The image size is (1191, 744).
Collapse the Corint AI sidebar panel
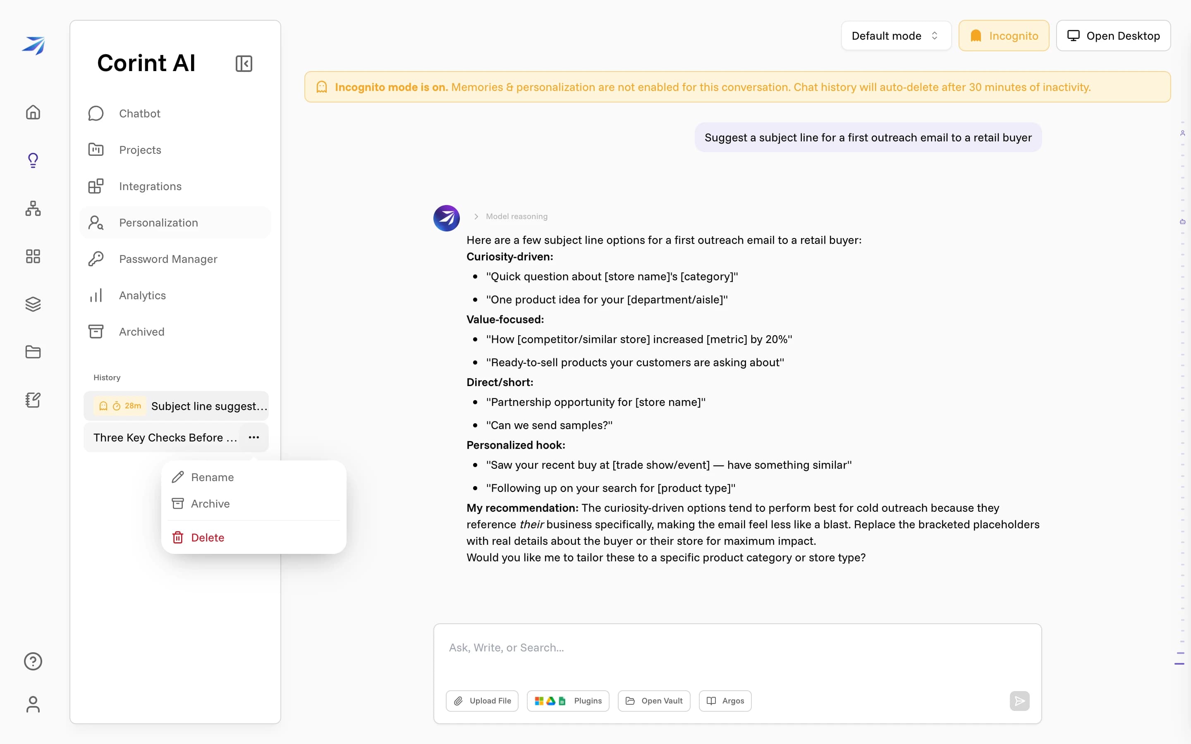(244, 64)
